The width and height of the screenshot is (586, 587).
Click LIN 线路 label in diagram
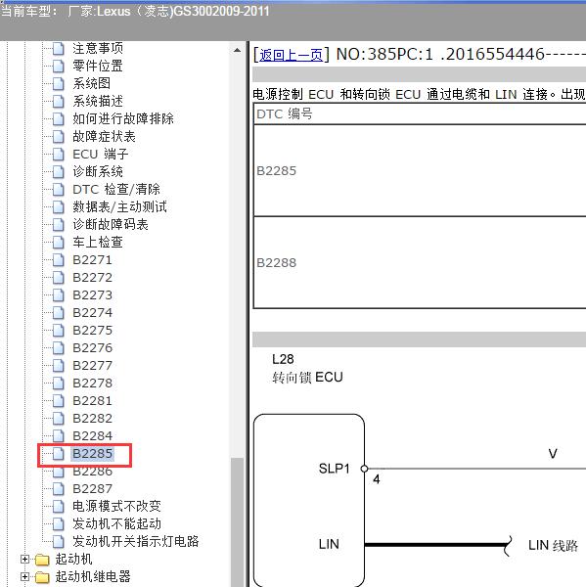click(553, 546)
